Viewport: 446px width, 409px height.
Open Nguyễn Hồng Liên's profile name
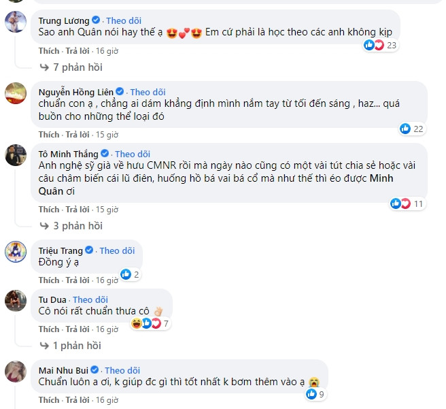[76, 92]
